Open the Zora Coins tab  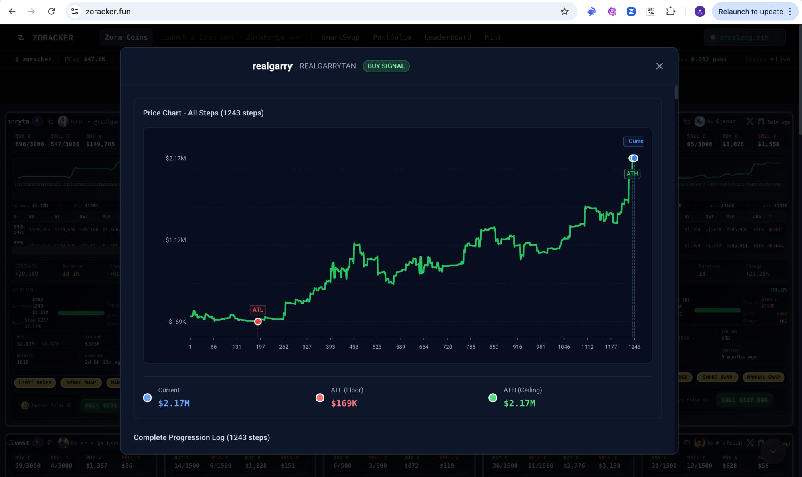tap(126, 37)
